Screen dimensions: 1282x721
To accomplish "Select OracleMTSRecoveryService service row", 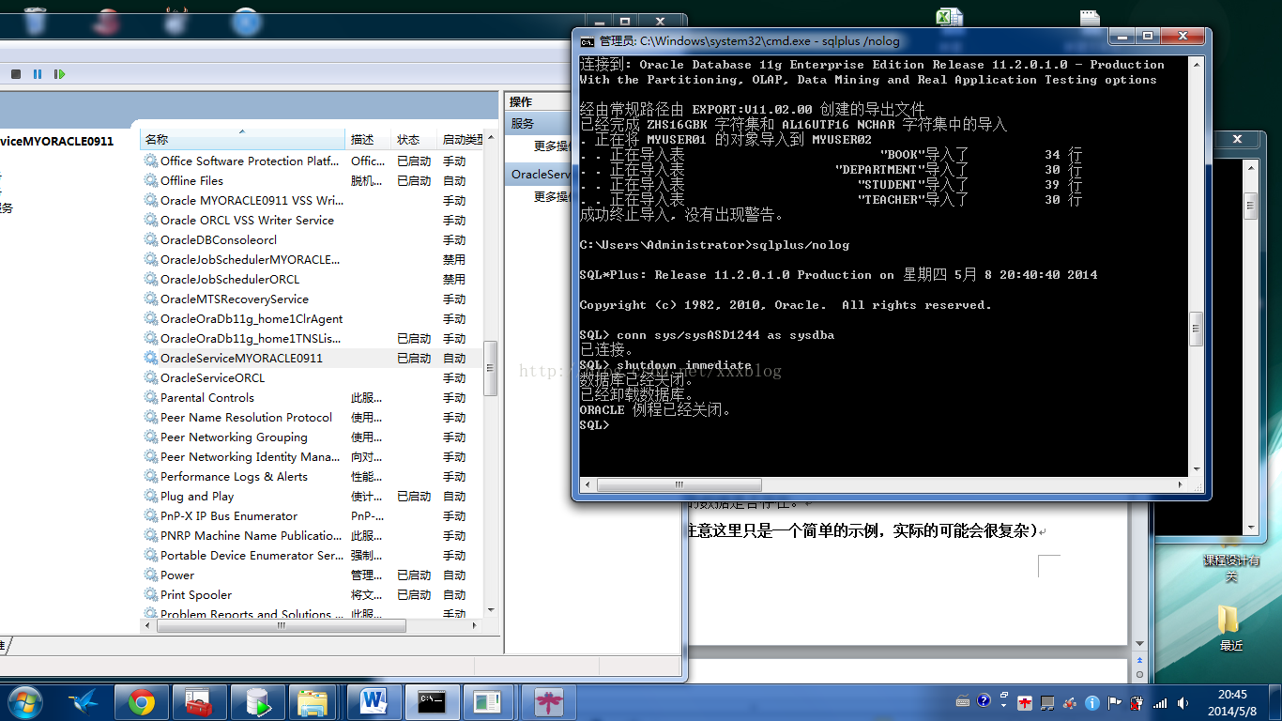I will click(312, 299).
